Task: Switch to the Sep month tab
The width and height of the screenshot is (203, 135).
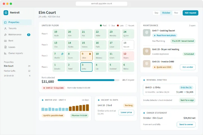Action: [156, 13]
